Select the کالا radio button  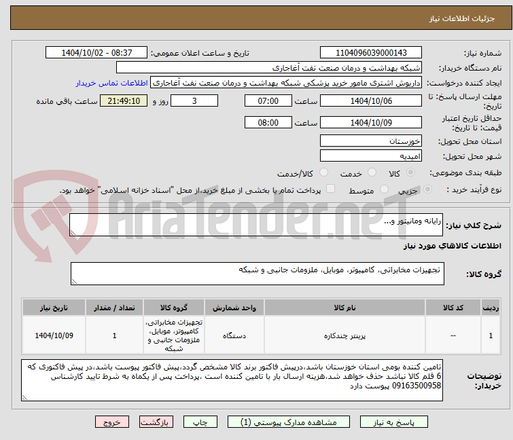coord(410,172)
